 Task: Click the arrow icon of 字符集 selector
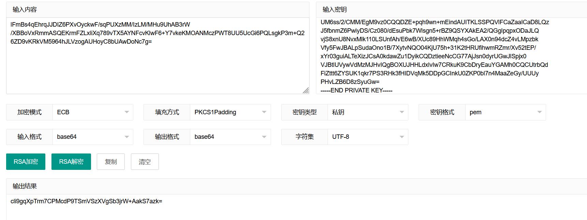402,137
